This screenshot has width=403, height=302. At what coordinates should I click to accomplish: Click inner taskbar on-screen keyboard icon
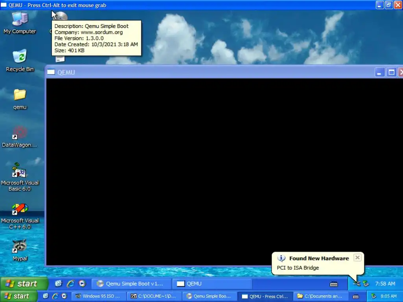click(x=334, y=284)
